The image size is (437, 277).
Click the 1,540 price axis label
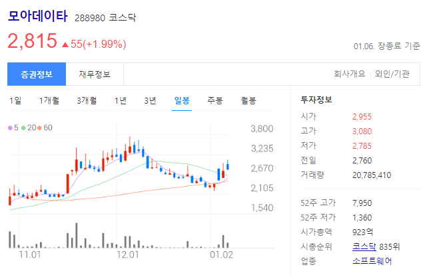tap(262, 208)
